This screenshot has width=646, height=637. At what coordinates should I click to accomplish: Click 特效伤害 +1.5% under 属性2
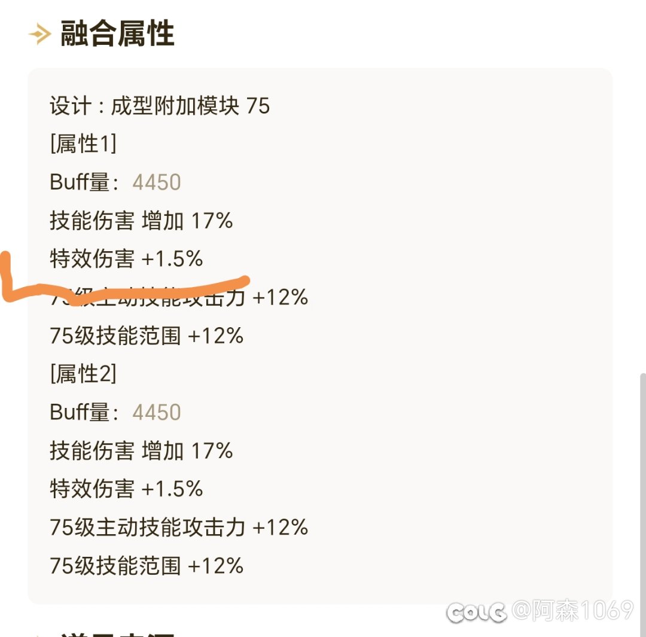pyautogui.click(x=126, y=489)
